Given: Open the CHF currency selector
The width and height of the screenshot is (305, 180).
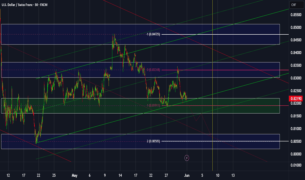Looking at the screenshot, I should (x=296, y=5).
